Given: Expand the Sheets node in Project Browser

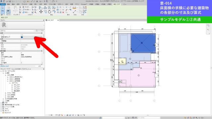Looking at the screenshot, I should [x=1, y=107].
